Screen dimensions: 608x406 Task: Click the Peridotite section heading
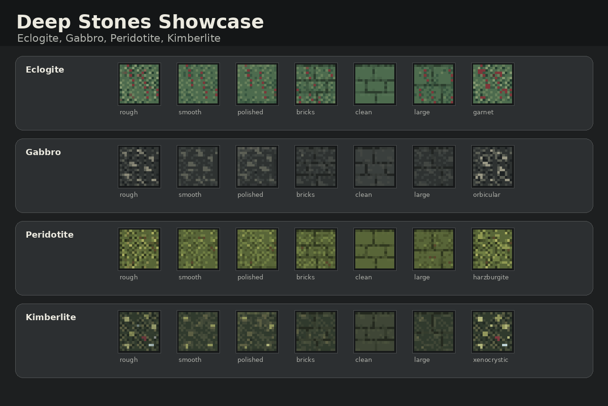[x=49, y=235]
